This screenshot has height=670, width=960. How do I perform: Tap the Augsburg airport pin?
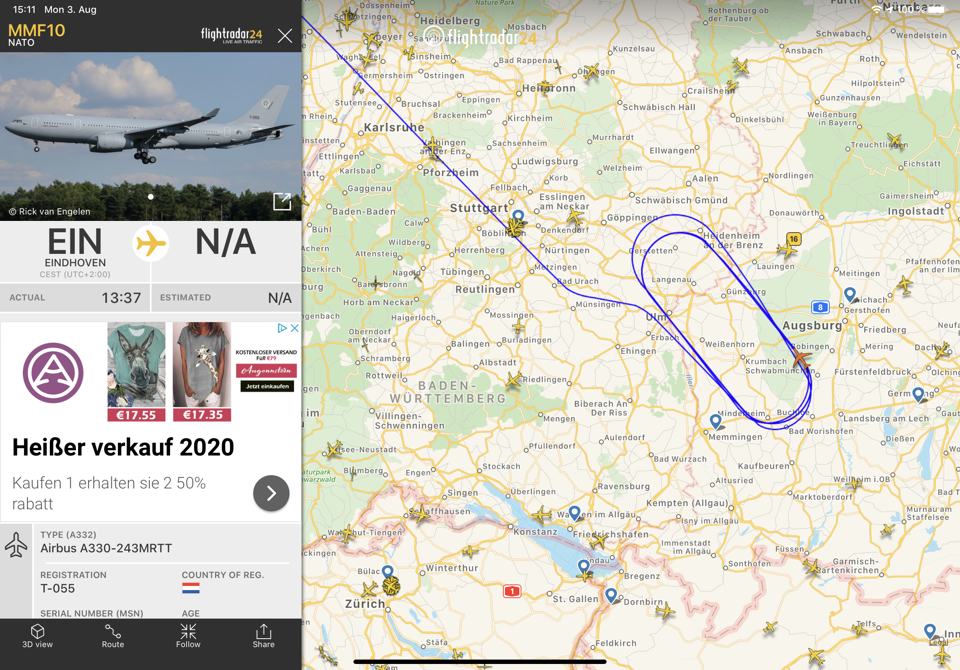click(x=849, y=295)
